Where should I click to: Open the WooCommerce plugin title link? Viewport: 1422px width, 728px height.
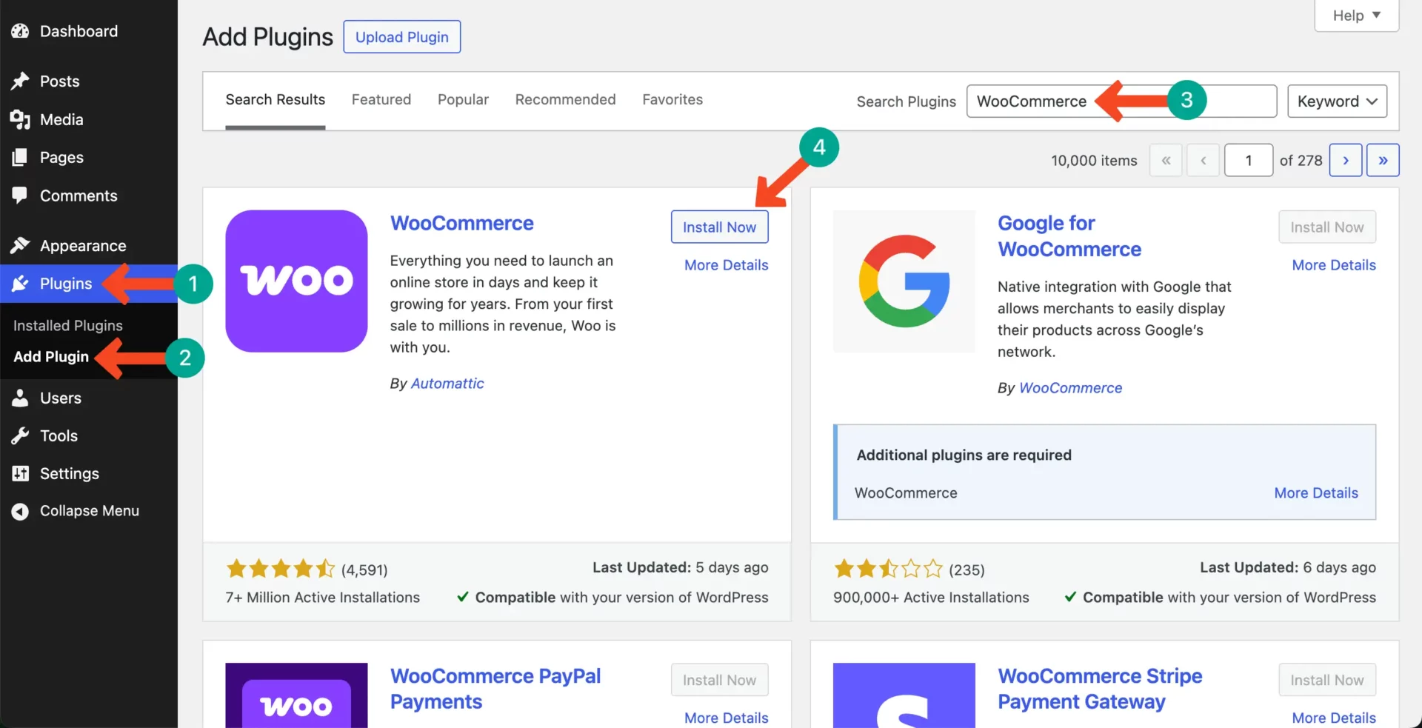(462, 223)
